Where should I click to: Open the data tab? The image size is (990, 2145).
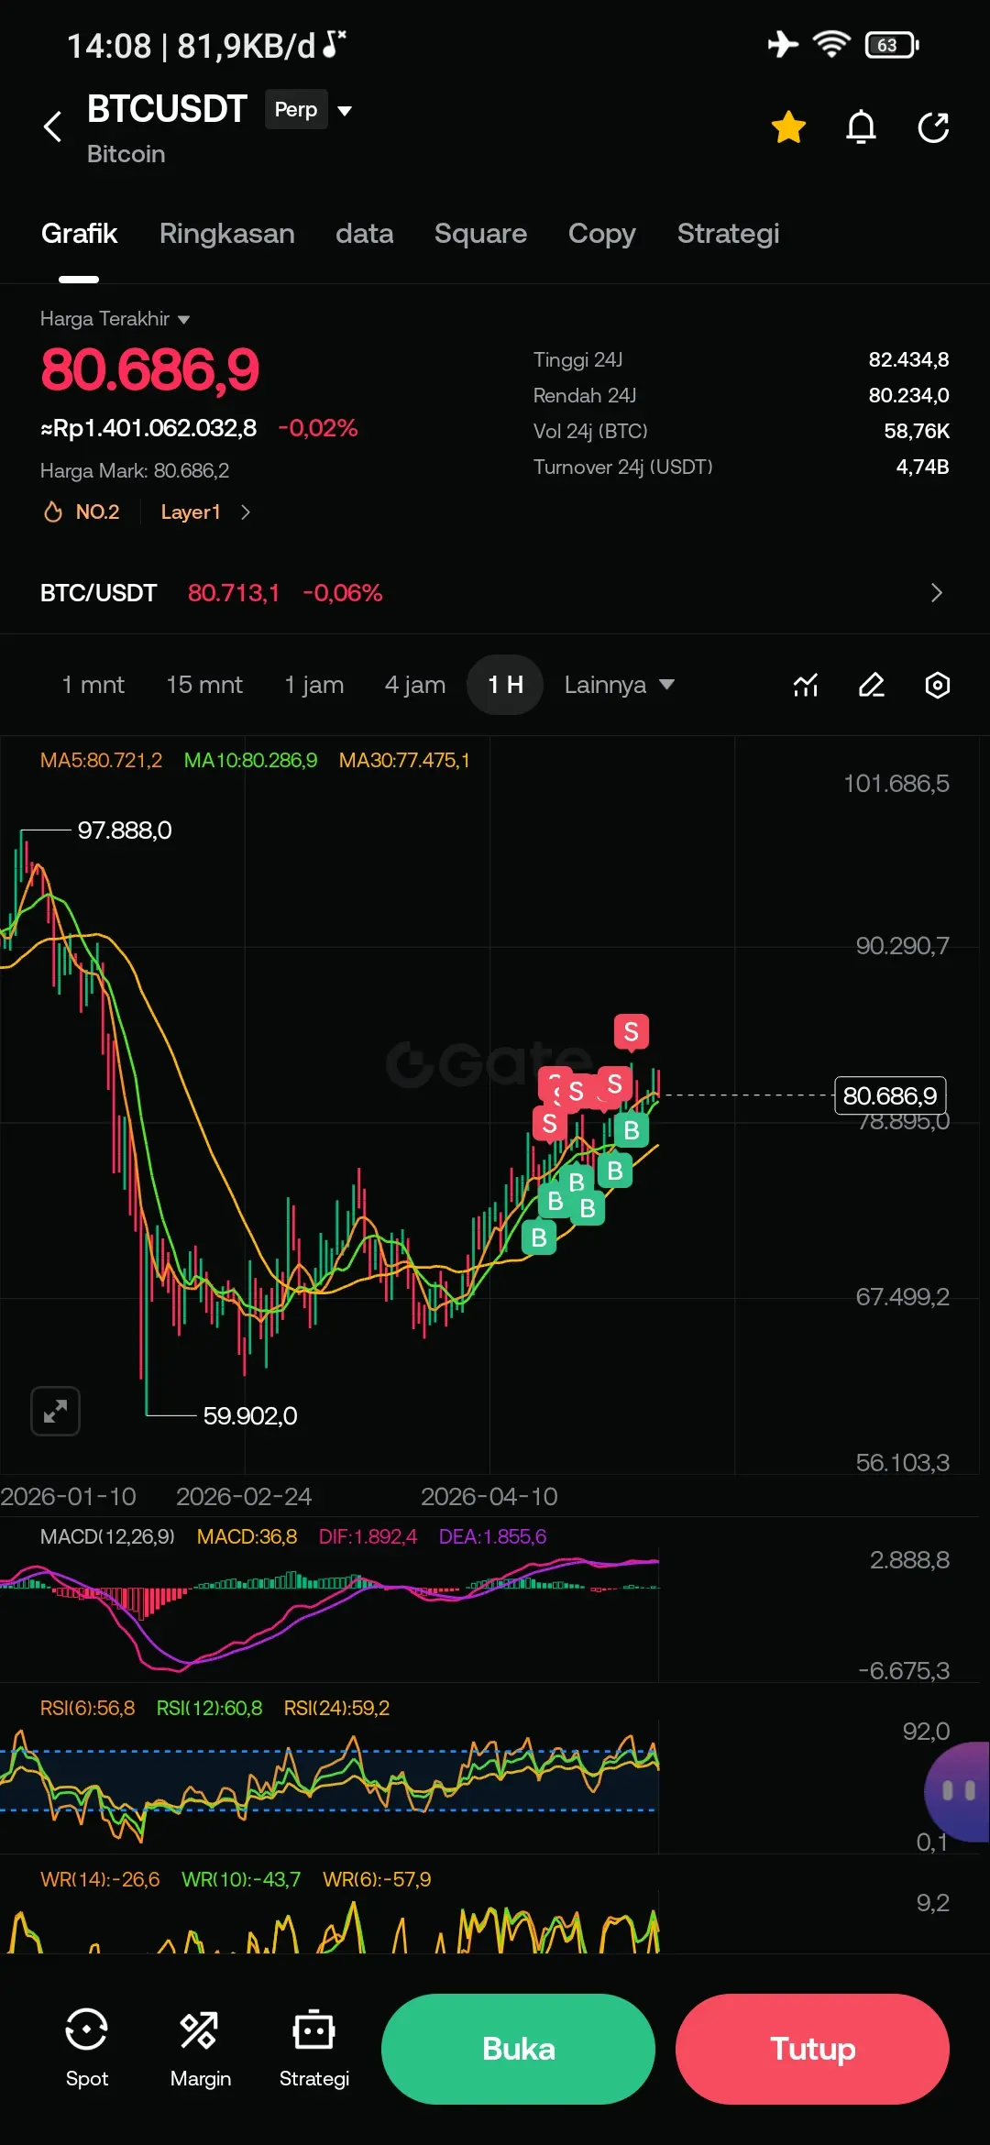(x=364, y=234)
